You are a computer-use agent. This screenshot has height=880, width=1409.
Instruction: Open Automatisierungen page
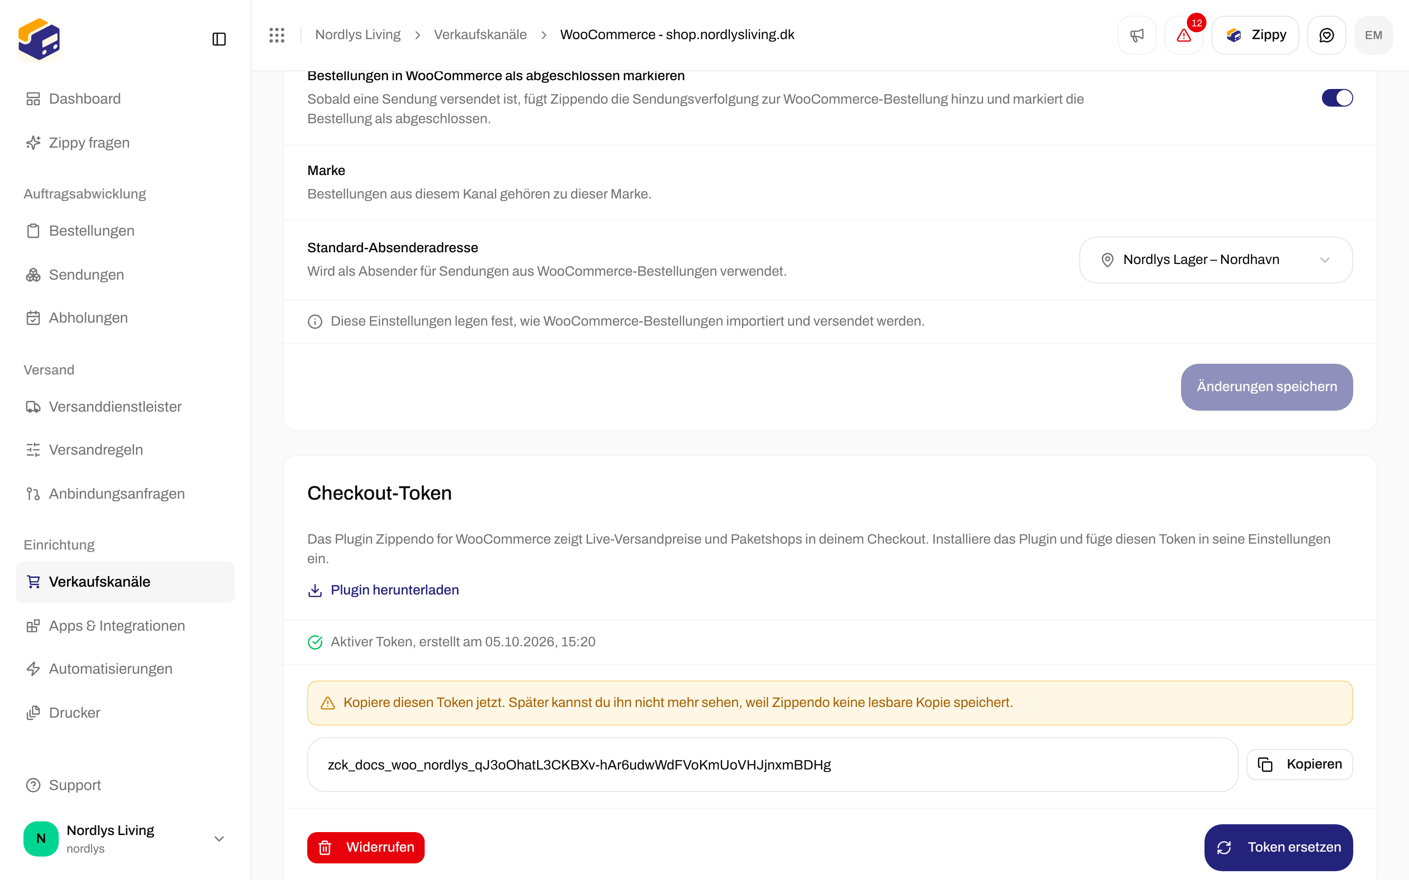coord(125,669)
